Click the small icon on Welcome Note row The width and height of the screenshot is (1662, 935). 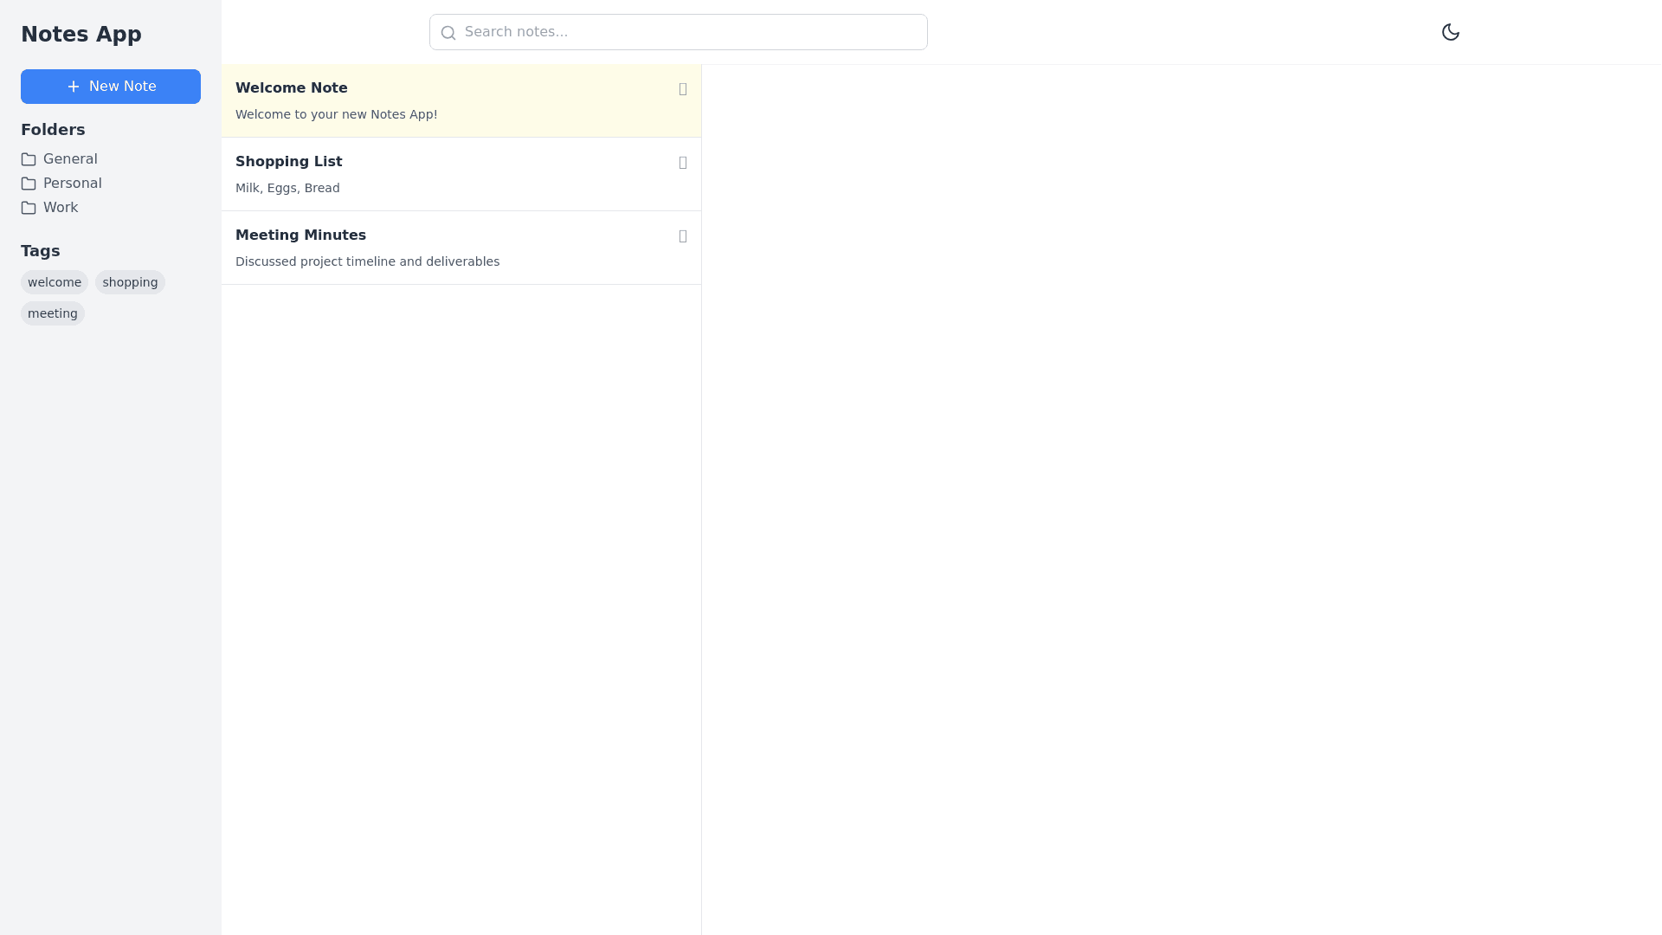pos(683,89)
